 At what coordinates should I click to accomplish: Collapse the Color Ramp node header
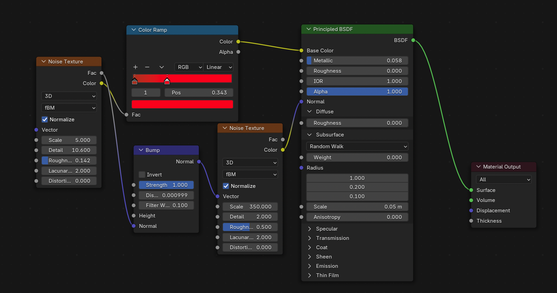tap(134, 30)
